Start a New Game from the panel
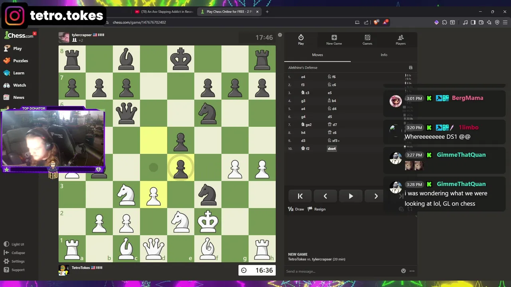This screenshot has height=287, width=511. pos(334,39)
